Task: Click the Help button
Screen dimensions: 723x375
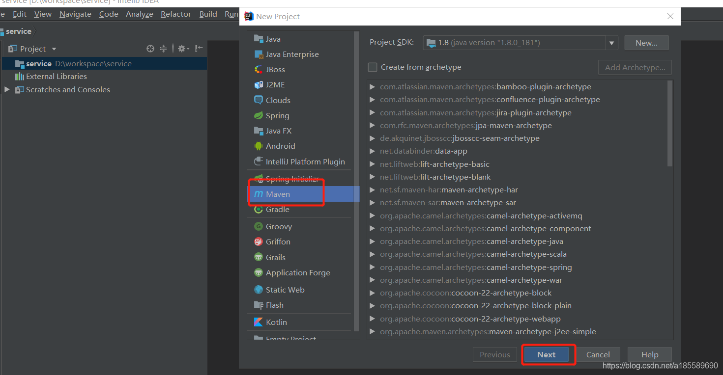Action: 649,354
